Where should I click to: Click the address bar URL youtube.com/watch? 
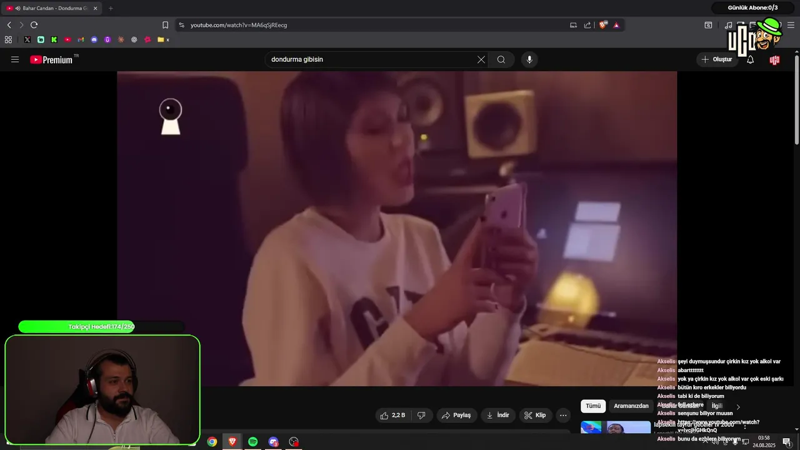239,25
